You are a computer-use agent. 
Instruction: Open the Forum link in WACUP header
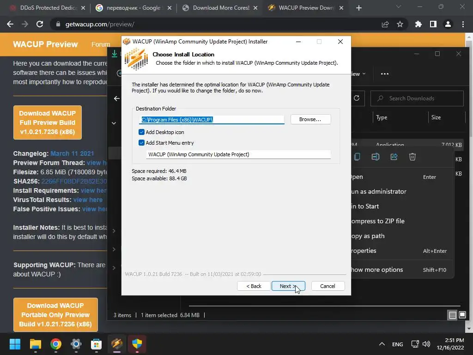(101, 44)
